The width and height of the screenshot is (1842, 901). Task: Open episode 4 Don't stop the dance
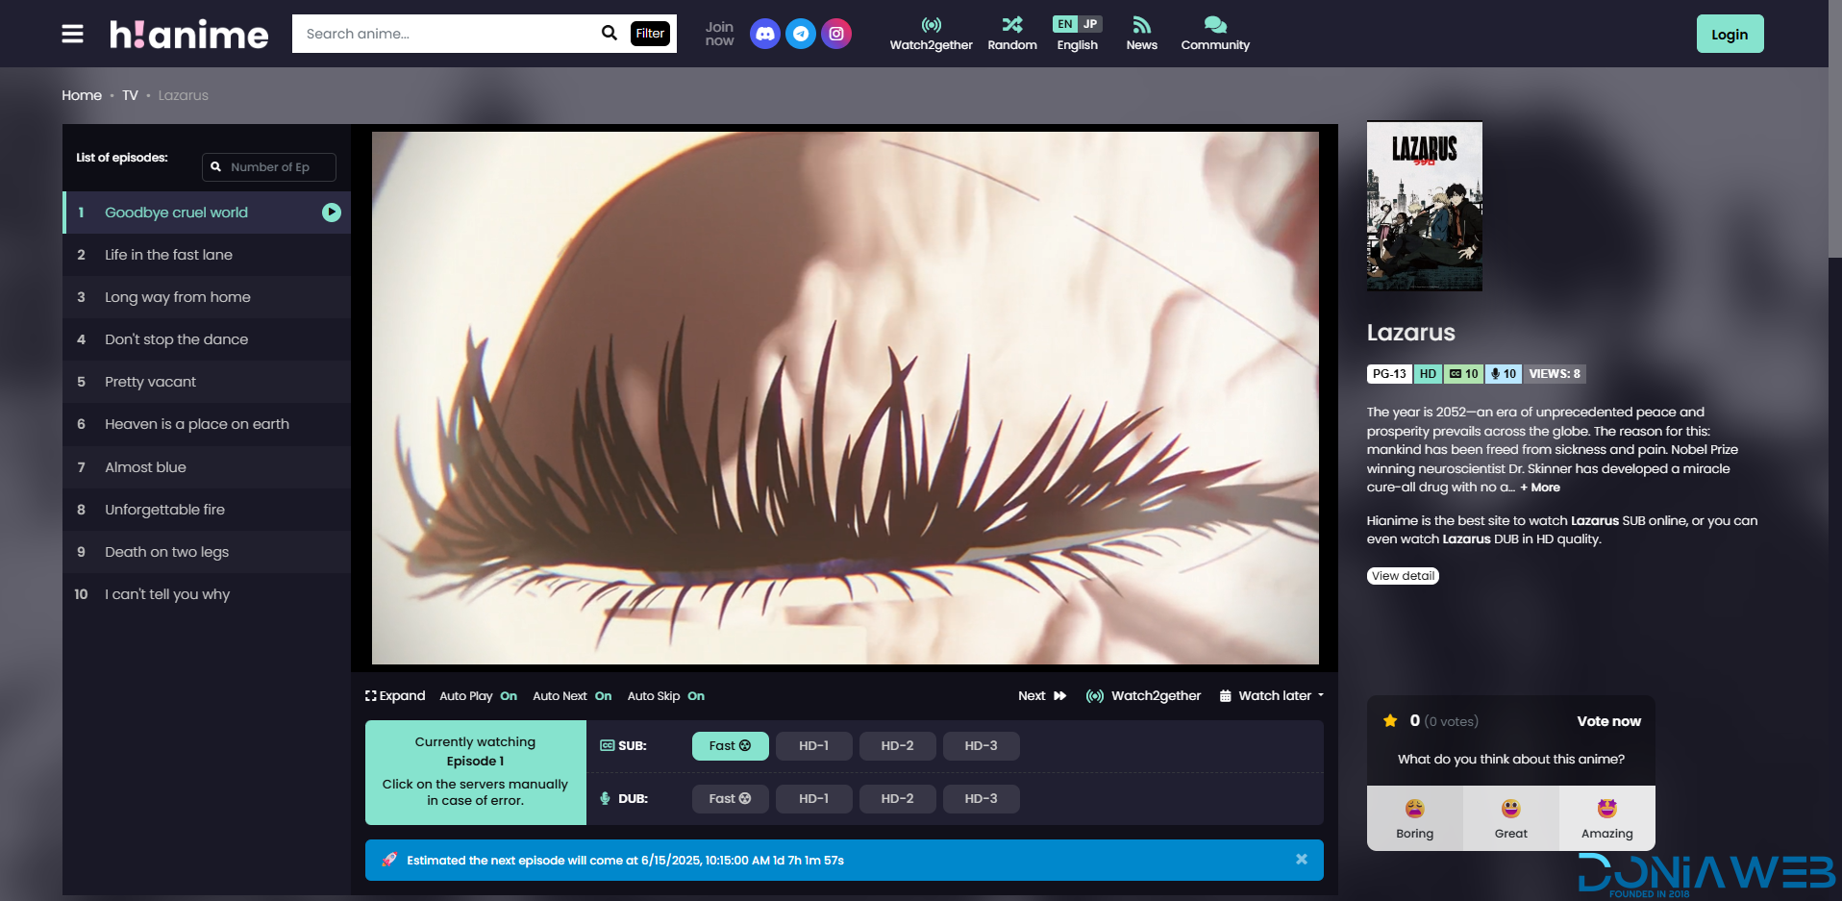click(x=207, y=339)
